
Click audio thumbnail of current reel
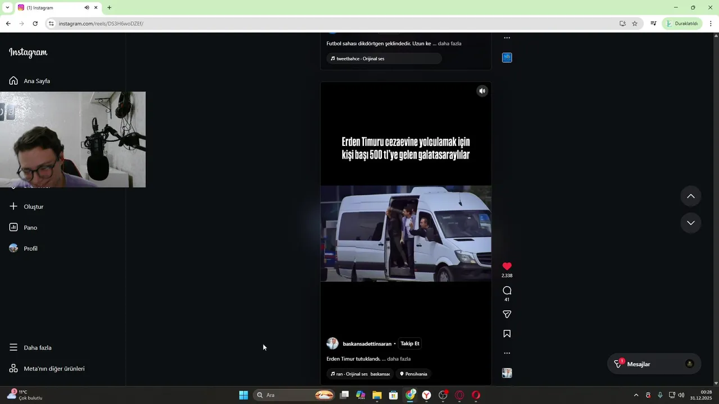[507, 373]
